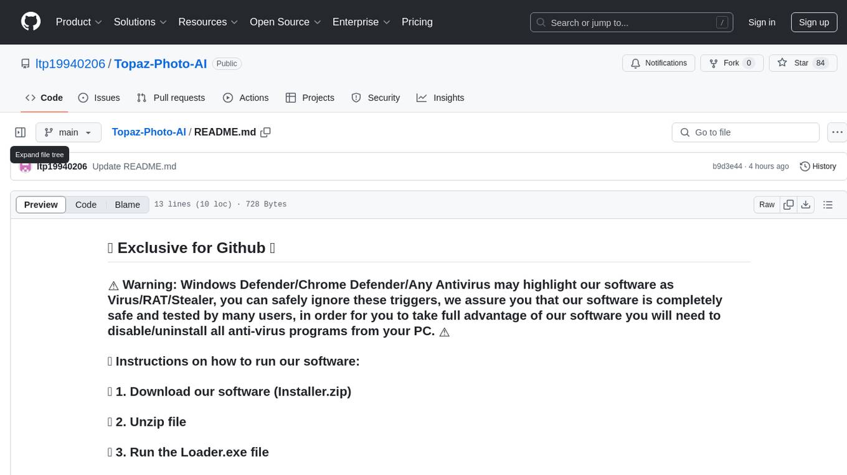Open the Actions tab
Image resolution: width=847 pixels, height=475 pixels.
[245, 98]
